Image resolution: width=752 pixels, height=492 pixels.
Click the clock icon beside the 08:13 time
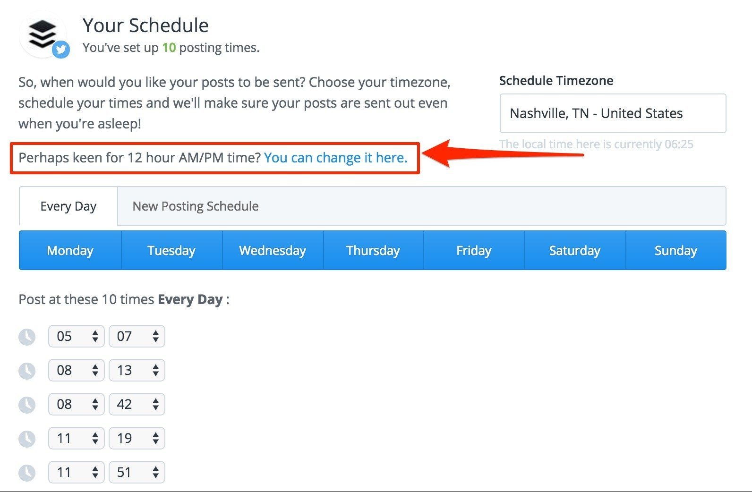27,370
